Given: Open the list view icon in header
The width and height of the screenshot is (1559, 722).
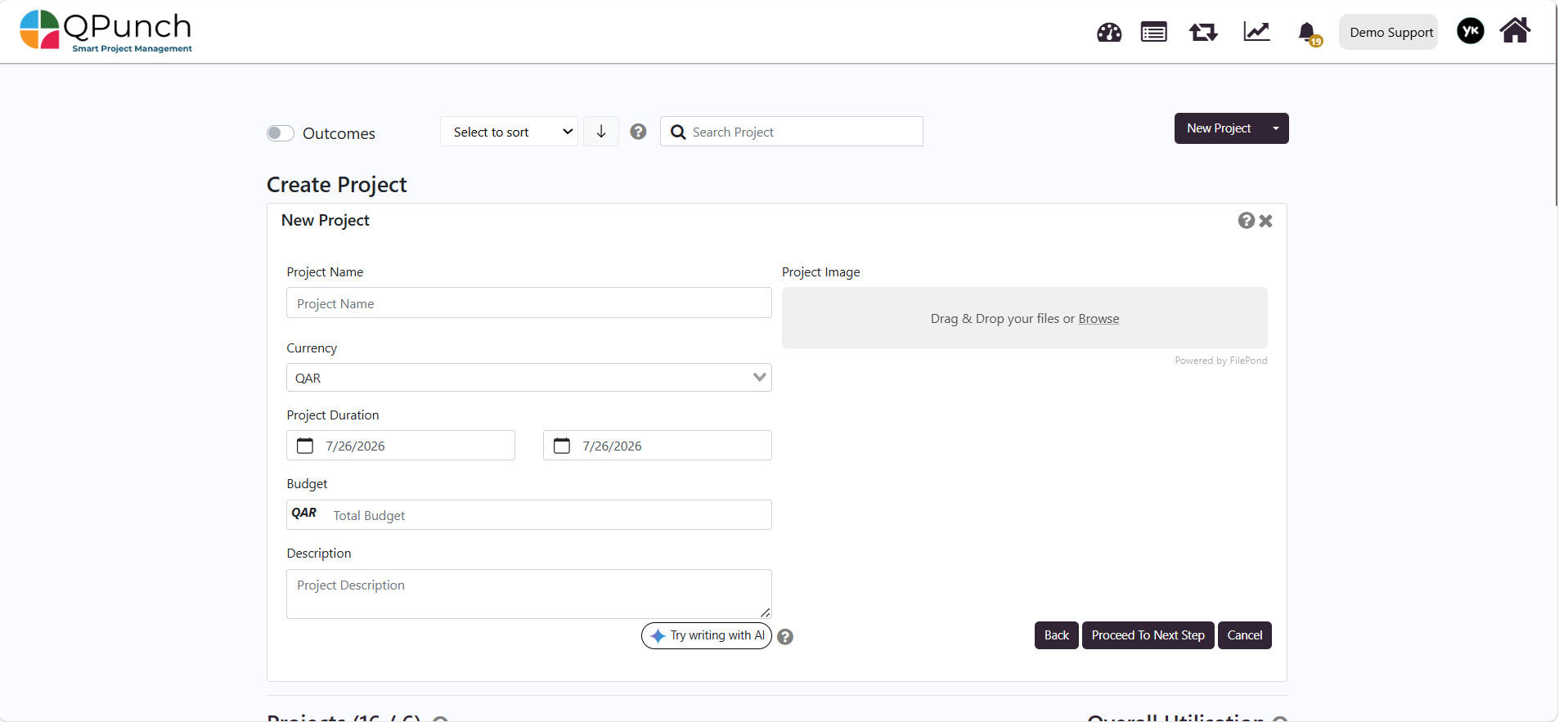Looking at the screenshot, I should click(x=1154, y=33).
